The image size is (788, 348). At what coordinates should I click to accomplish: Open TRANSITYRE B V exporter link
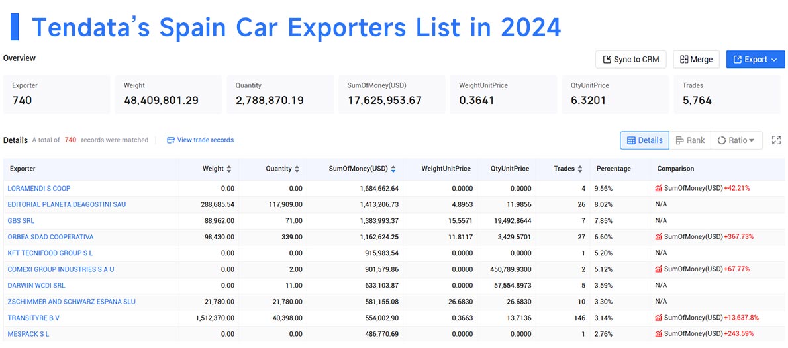[34, 318]
